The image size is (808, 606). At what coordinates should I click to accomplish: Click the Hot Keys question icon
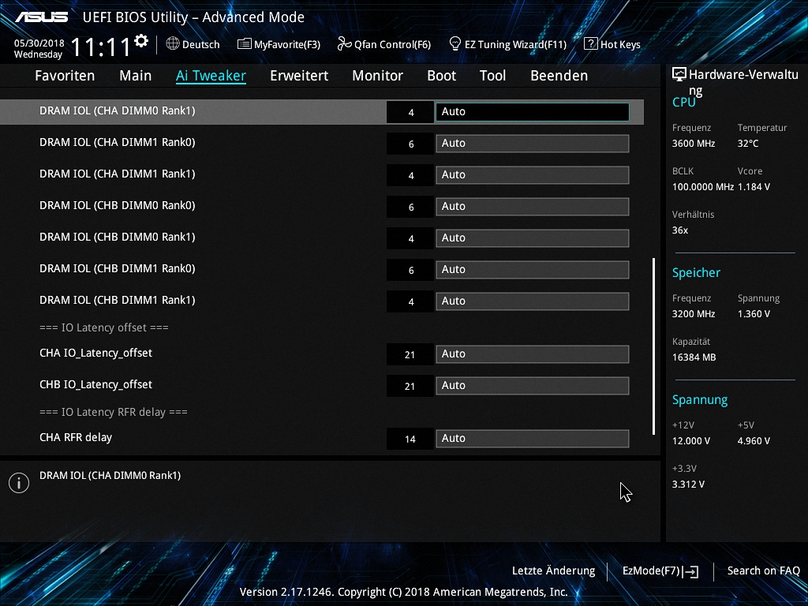590,44
